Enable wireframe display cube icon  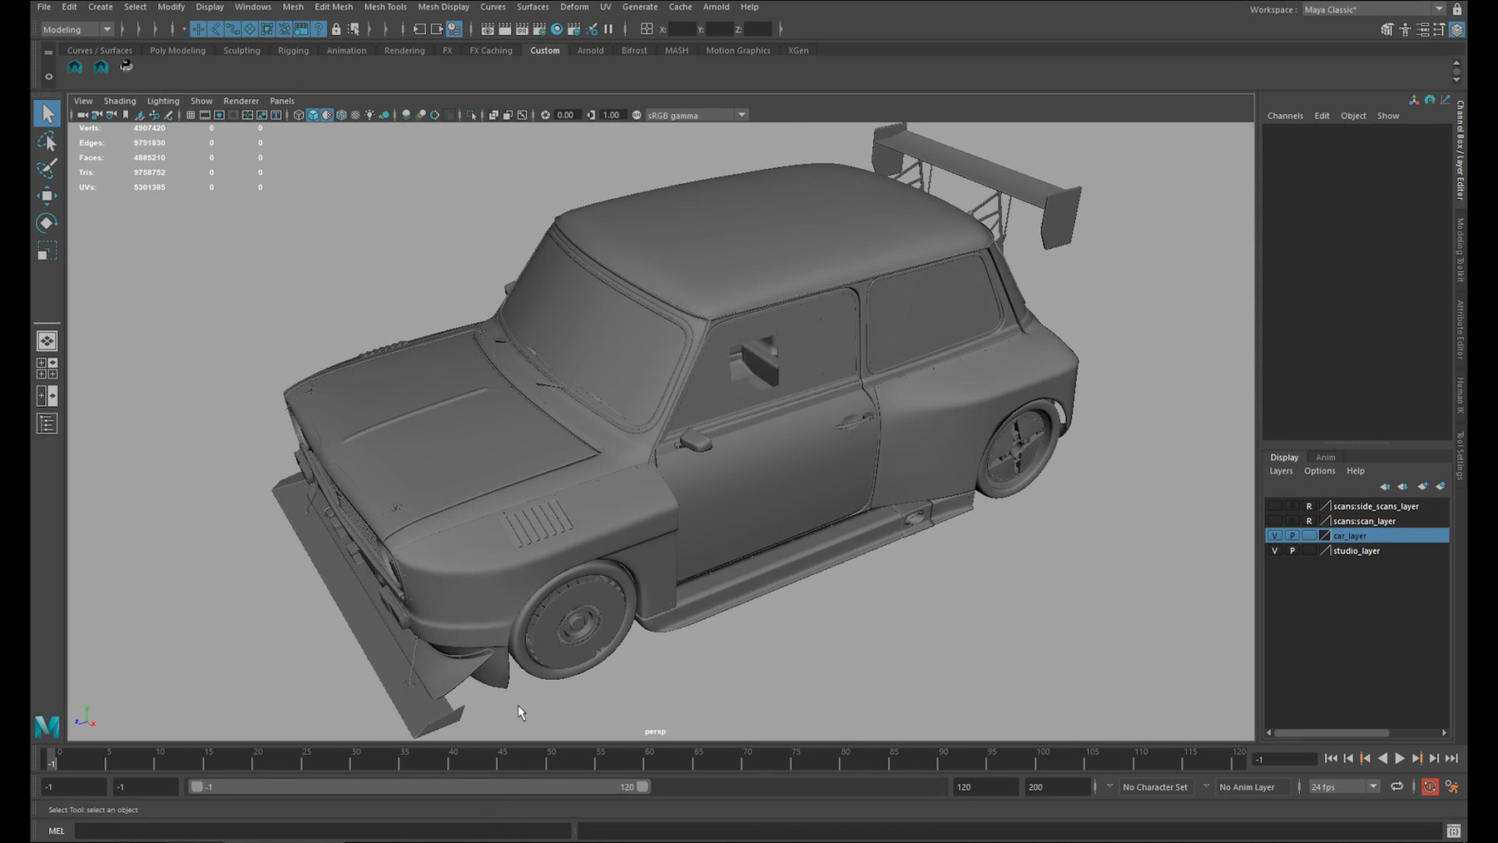tap(299, 115)
